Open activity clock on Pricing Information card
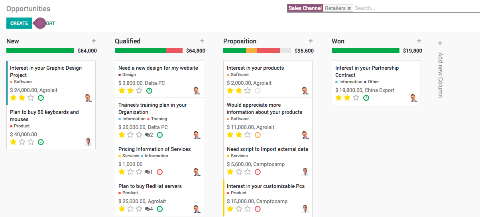Screen dimensions: 480x217 tap(160, 172)
